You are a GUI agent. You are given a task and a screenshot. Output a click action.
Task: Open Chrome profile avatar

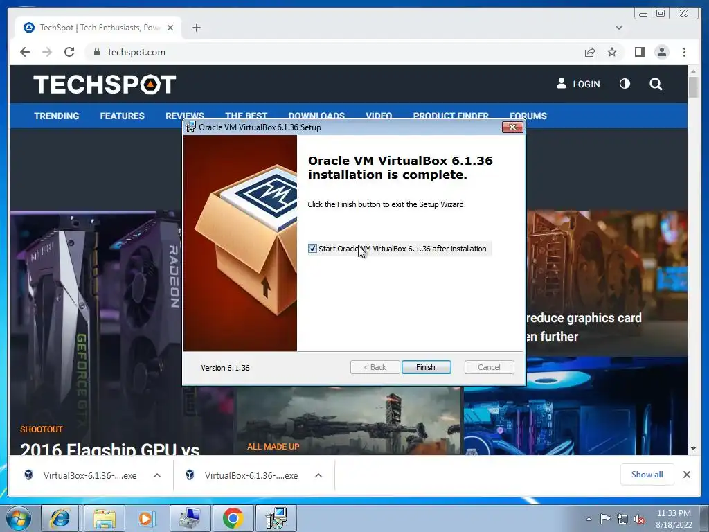pos(661,52)
